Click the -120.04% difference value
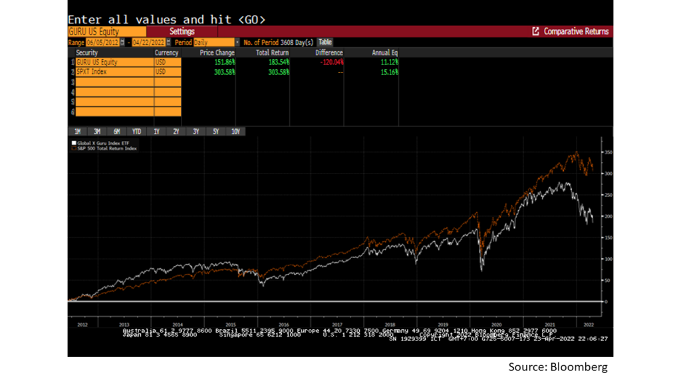 pyautogui.click(x=332, y=62)
